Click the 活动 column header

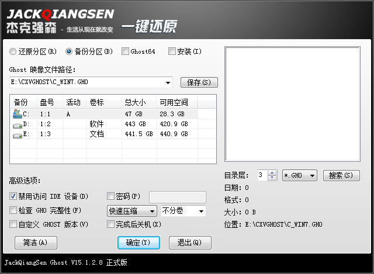pos(75,102)
